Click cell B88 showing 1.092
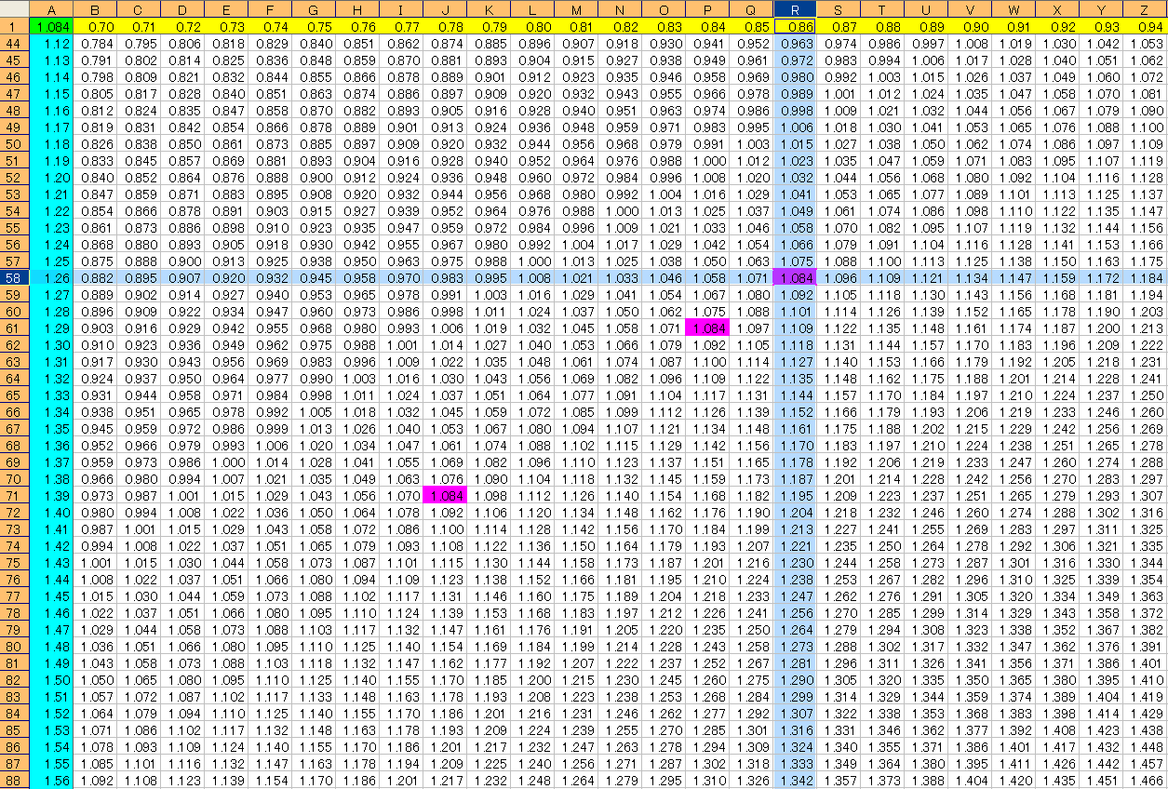This screenshot has height=789, width=1168. [95, 781]
